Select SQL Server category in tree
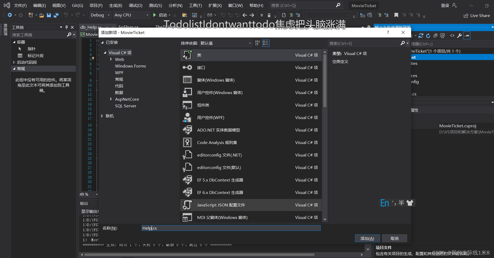This screenshot has height=258, width=494. point(125,106)
